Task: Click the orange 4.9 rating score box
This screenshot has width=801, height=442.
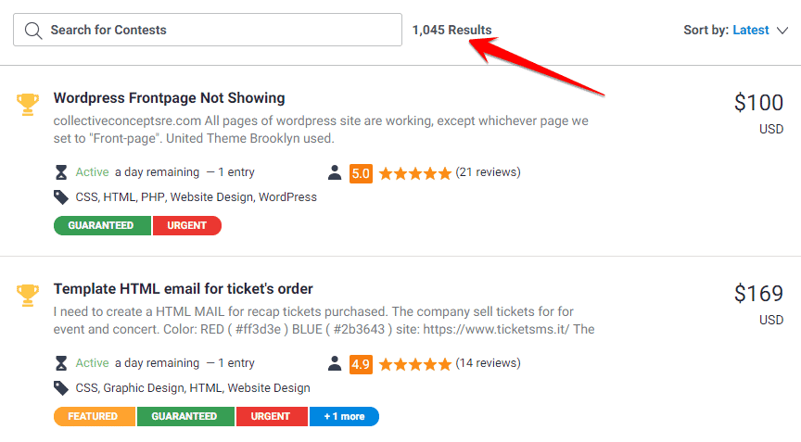Action: point(361,364)
